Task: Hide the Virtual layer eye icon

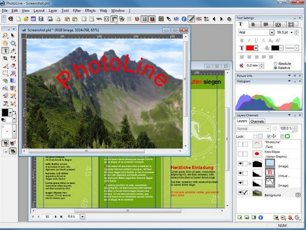Action: (x=241, y=173)
